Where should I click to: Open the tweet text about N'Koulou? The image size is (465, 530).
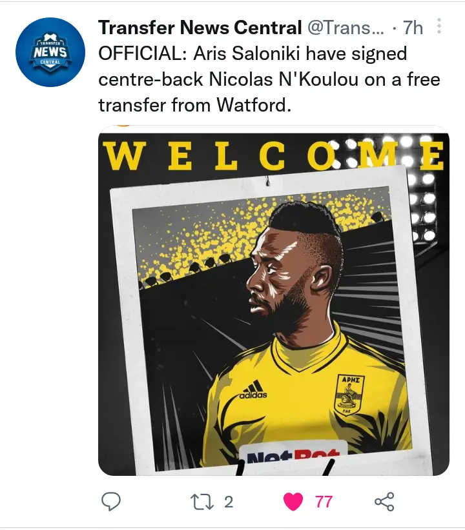(269, 79)
